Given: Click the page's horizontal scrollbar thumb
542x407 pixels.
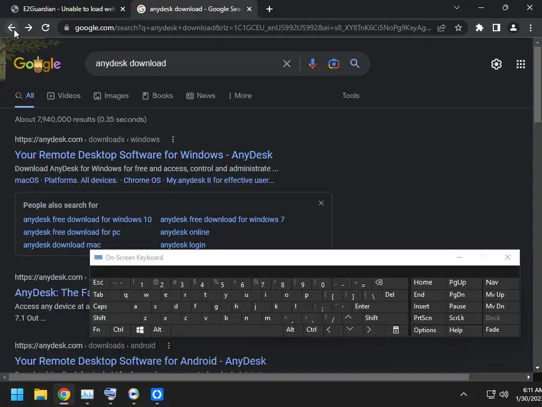Looking at the screenshot, I should [x=239, y=377].
